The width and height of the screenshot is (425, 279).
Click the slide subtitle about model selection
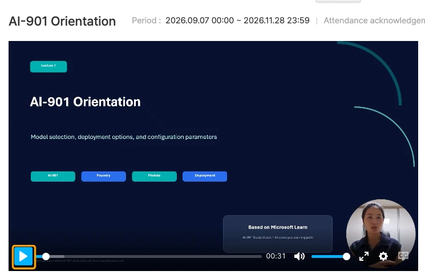tap(124, 137)
